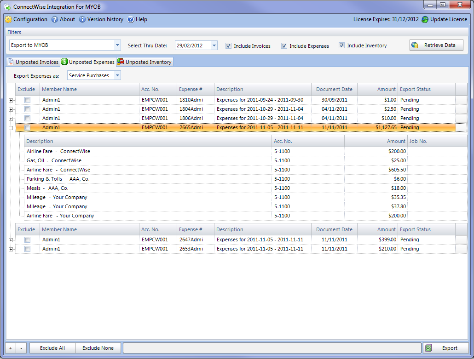Expand the 1804Admi expense row

(x=11, y=109)
